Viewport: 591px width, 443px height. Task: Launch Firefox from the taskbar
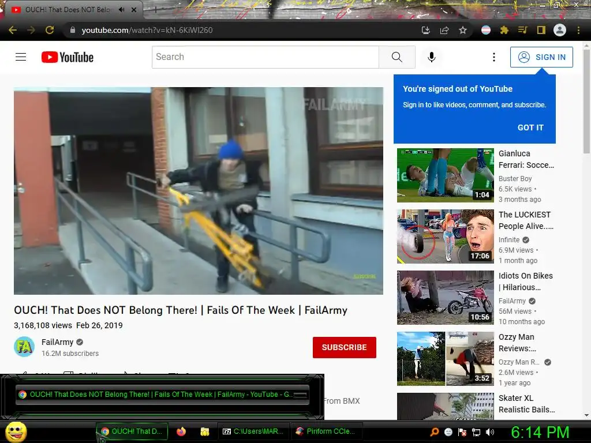[181, 431]
